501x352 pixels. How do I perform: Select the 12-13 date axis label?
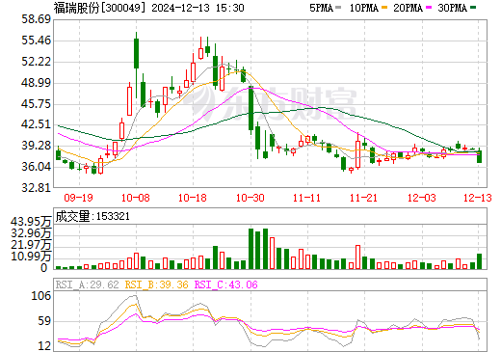click(478, 198)
